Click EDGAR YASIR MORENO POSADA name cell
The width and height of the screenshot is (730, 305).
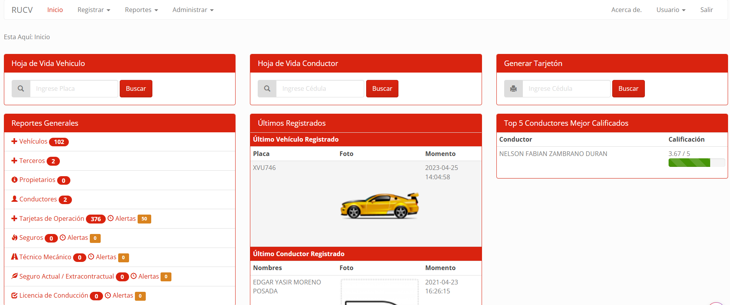click(x=287, y=287)
